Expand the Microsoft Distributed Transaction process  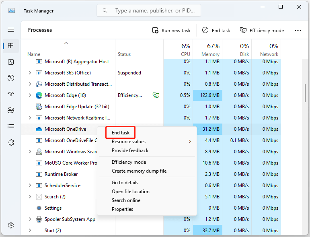click(30, 84)
